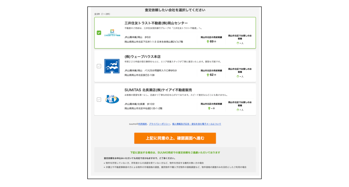Image resolution: width=349 pixels, height=187 pixels.
Task: Click the customer face icon in ウェーブハウス card
Action: click(x=238, y=76)
